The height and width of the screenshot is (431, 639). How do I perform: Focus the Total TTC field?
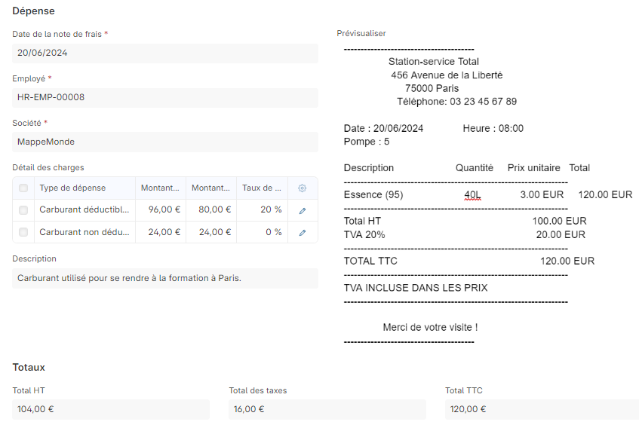[x=541, y=410]
